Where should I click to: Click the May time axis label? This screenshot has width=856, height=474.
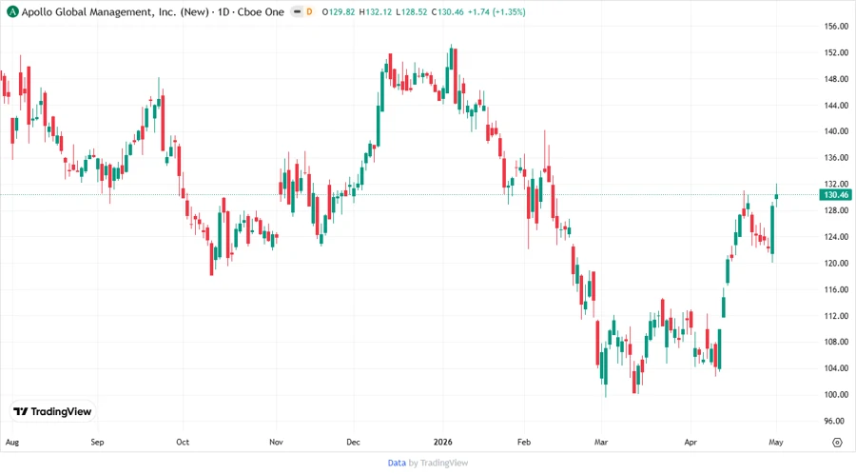pos(776,443)
